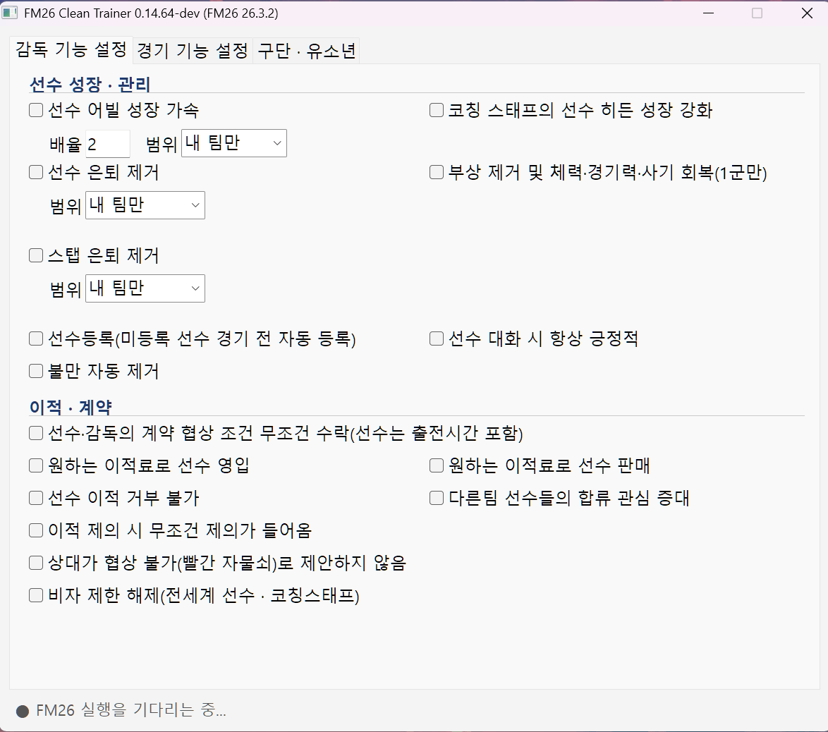
Task: Switch to 경기 기능 설정 tab
Action: point(193,51)
